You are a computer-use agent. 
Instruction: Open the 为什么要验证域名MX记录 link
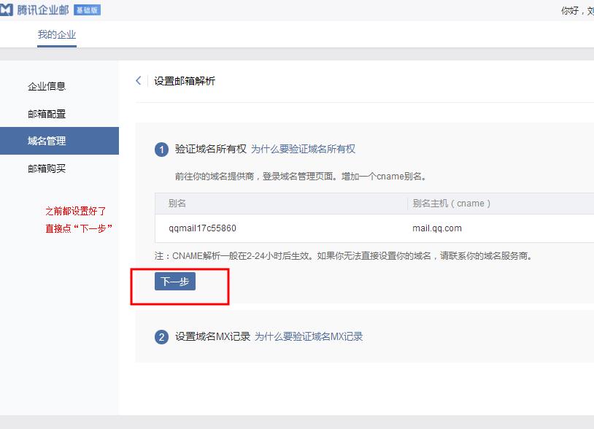pyautogui.click(x=308, y=336)
